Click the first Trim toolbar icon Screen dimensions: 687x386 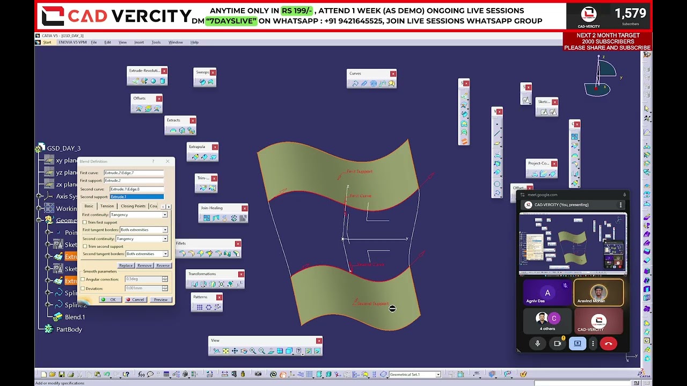[203, 188]
